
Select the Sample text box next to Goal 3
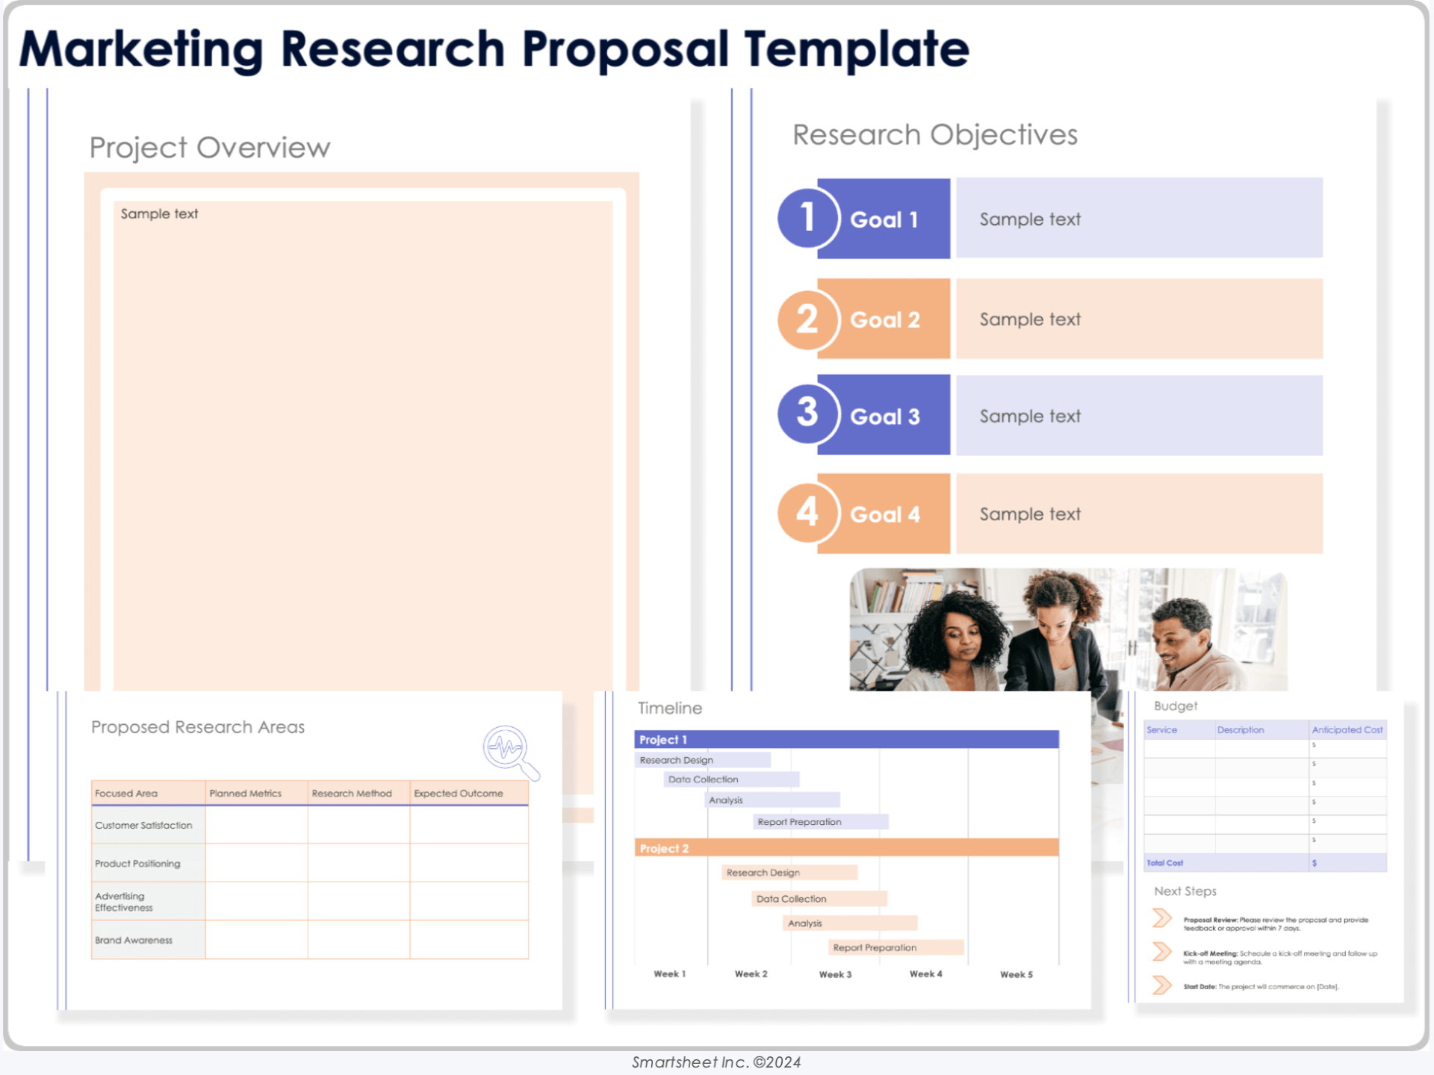tap(1140, 415)
